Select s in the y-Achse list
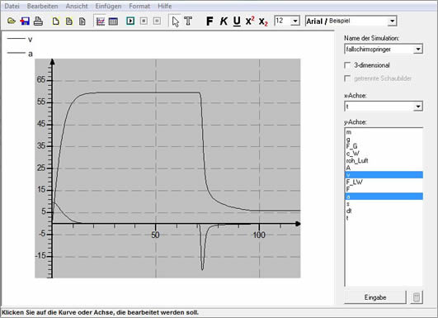 (x=384, y=204)
